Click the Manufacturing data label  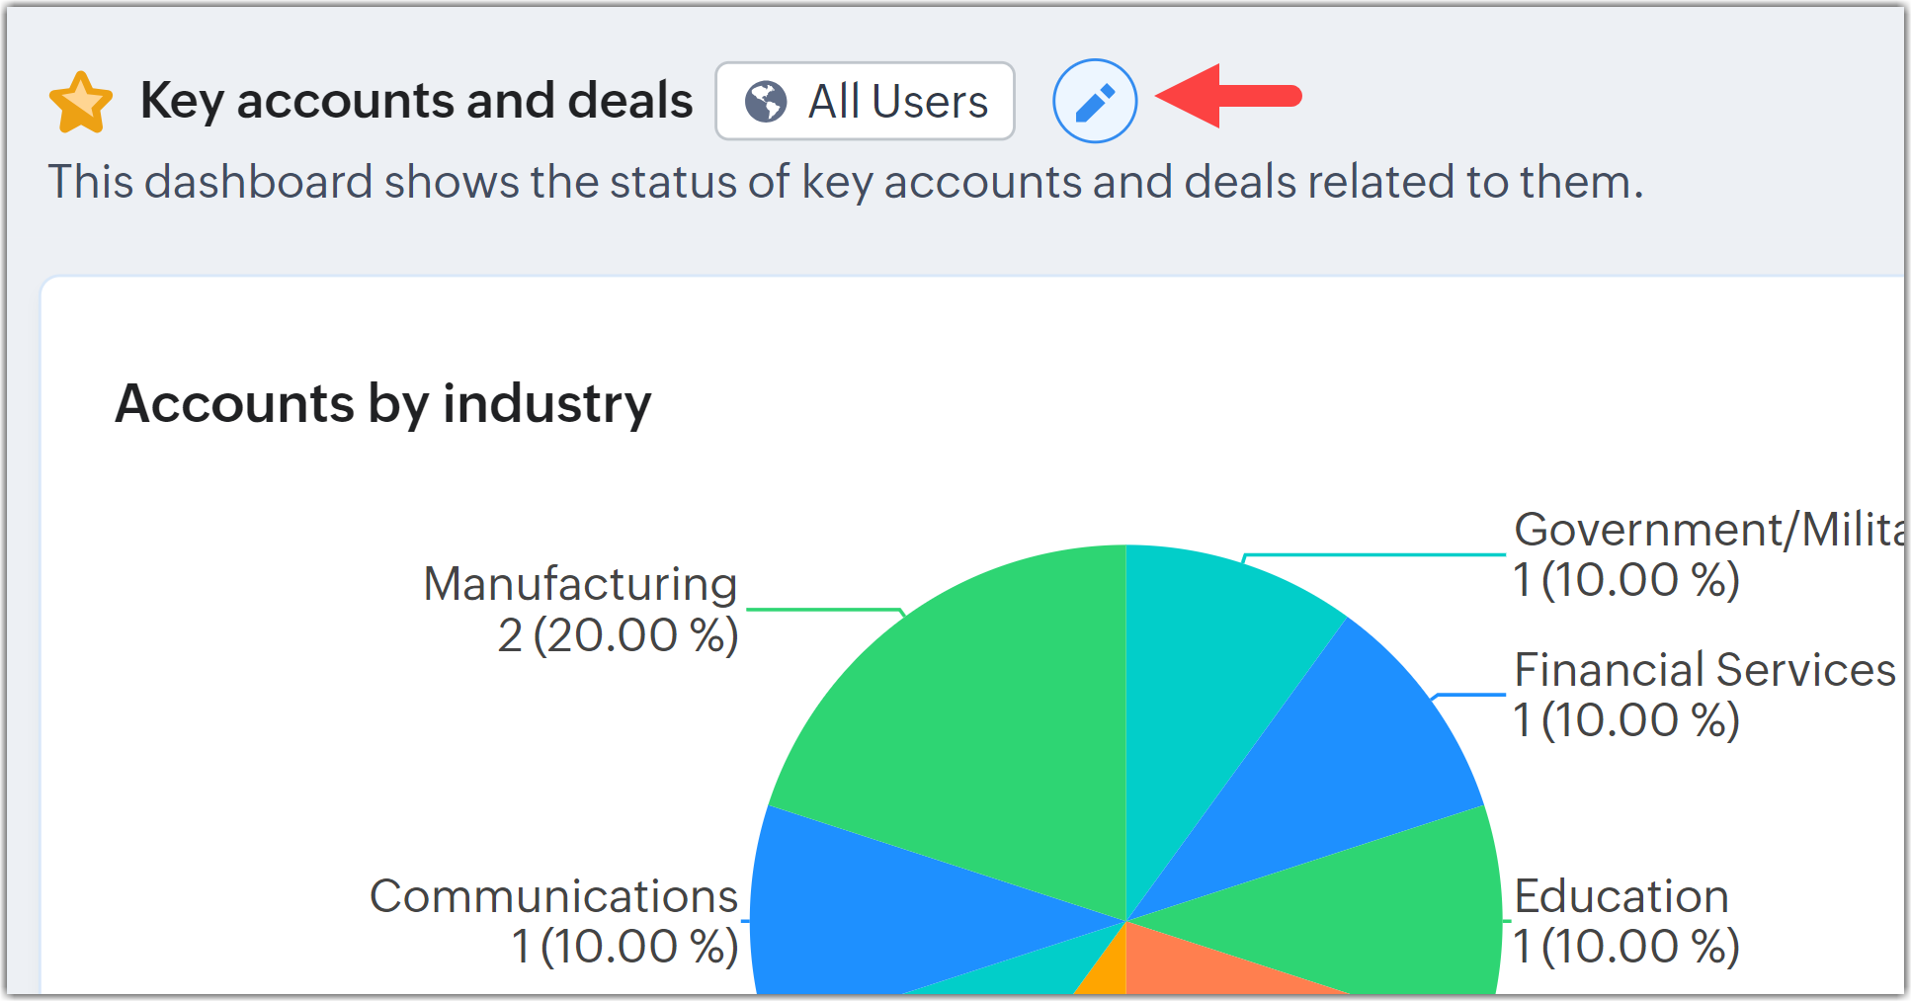click(581, 609)
